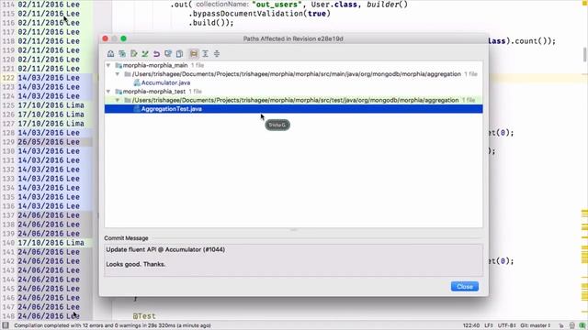Click the @Test annotation in the editor
This screenshot has width=588, height=330.
click(x=144, y=316)
